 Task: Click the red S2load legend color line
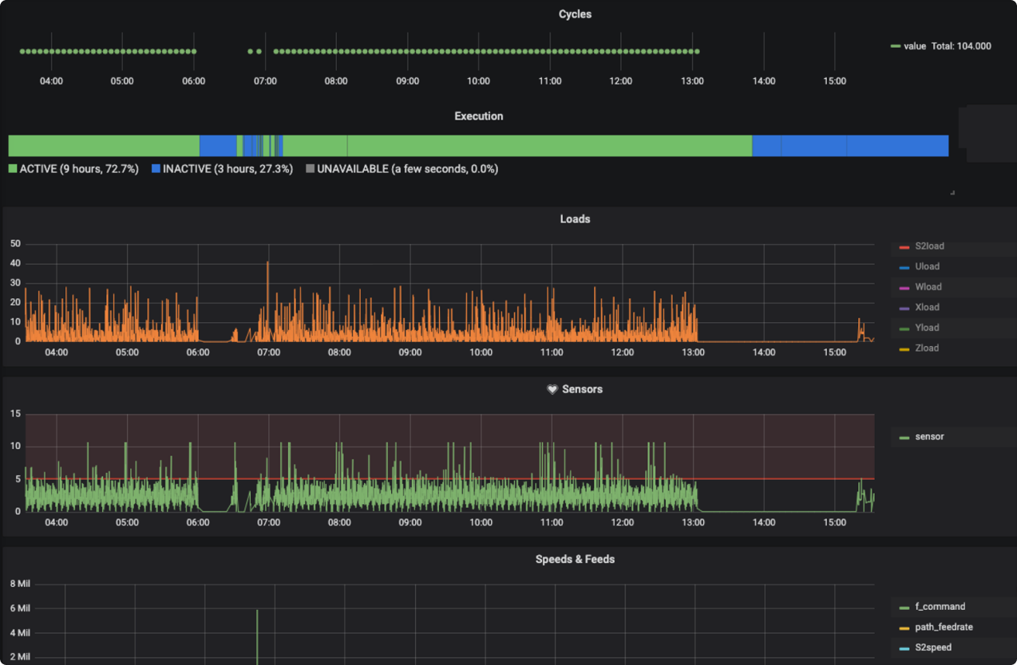[x=904, y=247]
